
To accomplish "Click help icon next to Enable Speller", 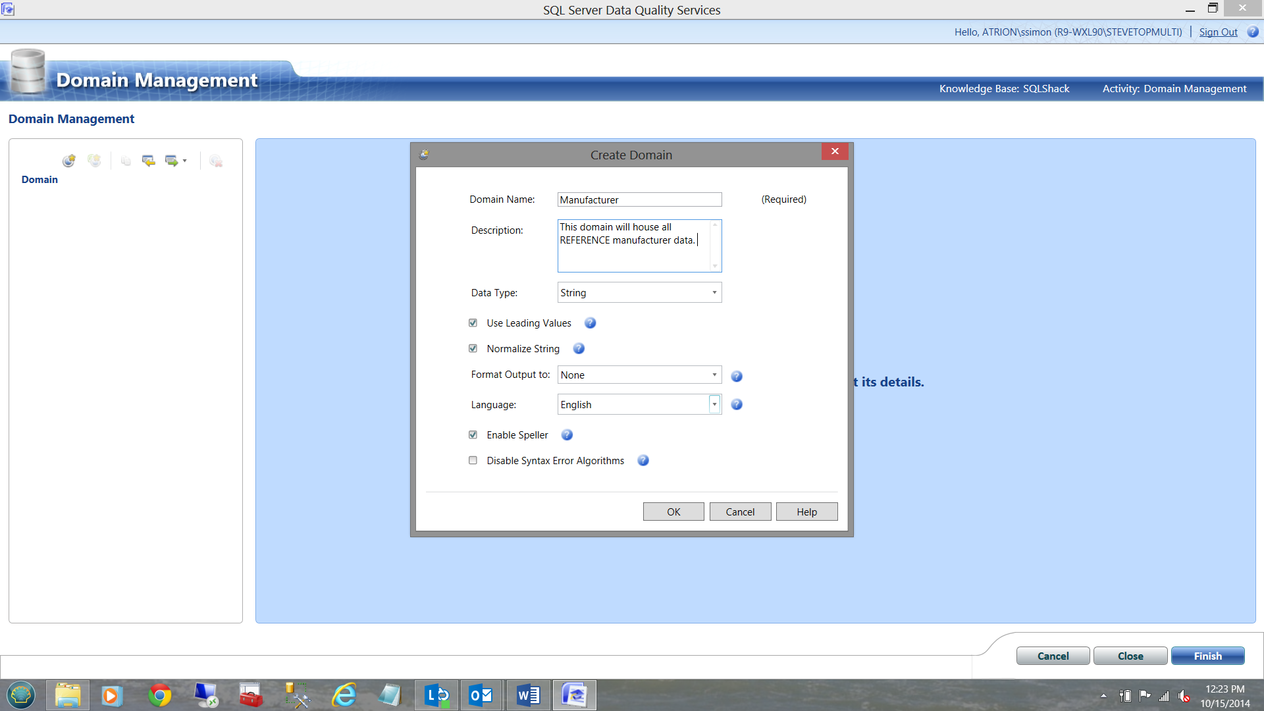I will tap(567, 435).
